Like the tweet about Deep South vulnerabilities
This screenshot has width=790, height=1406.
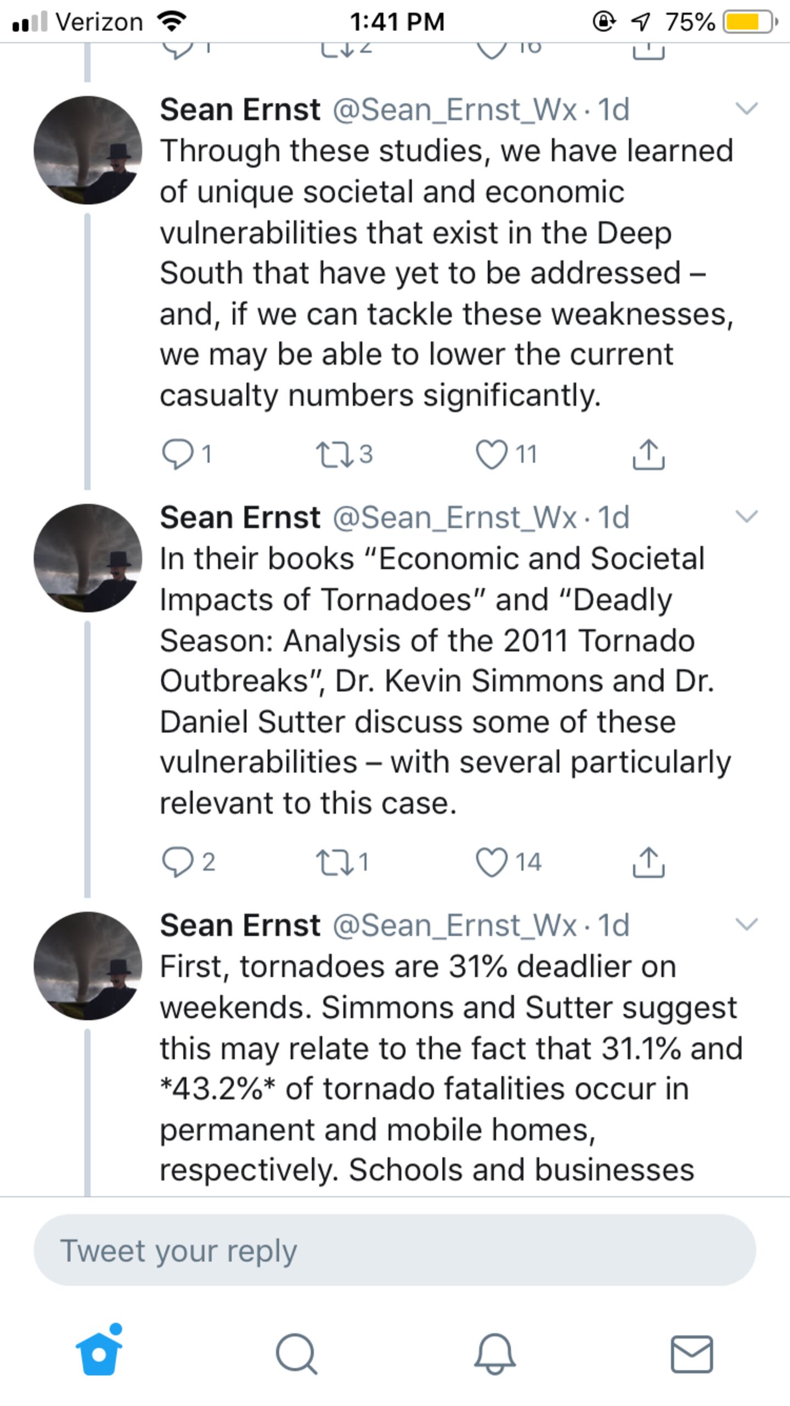point(492,455)
